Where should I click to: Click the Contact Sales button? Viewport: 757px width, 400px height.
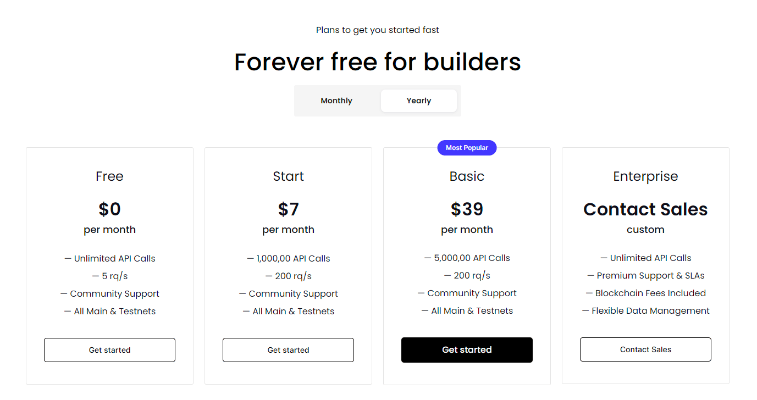(645, 349)
